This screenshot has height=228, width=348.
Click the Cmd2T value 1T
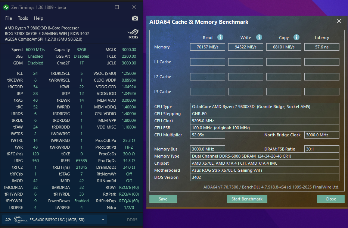81,63
